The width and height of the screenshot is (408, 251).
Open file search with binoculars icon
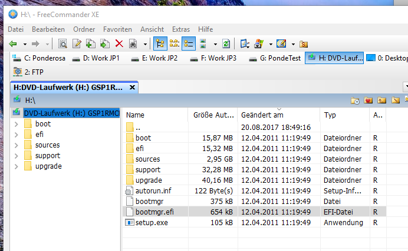[133, 44]
